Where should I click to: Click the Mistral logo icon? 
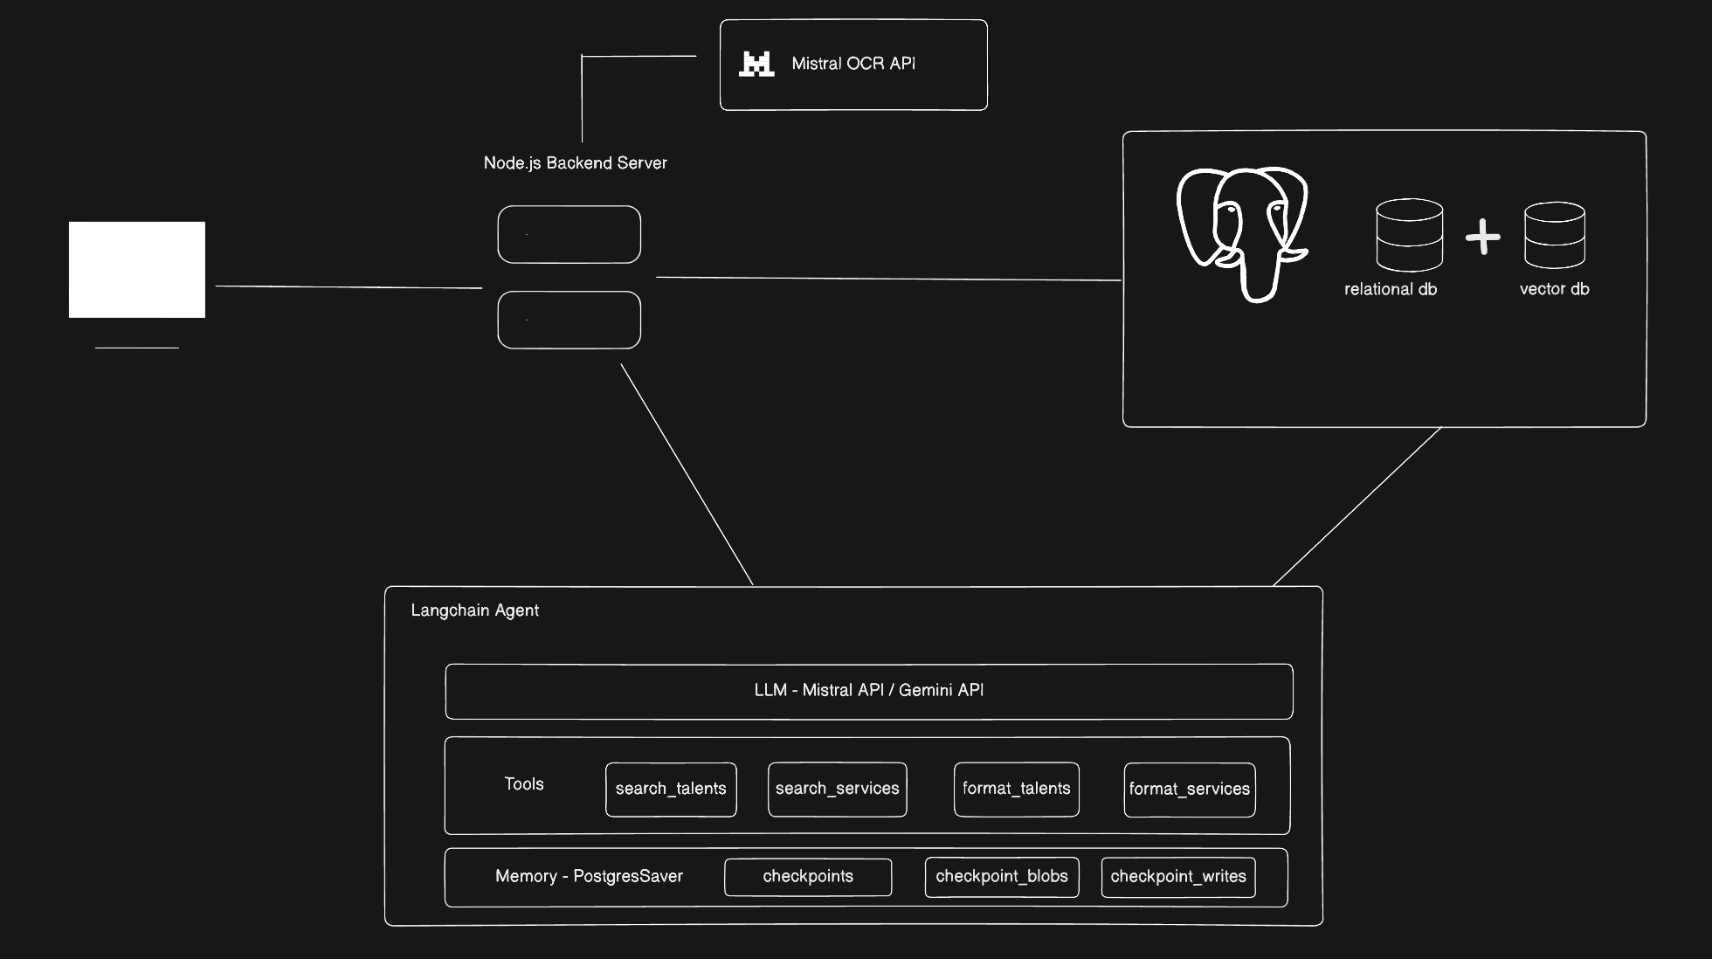pyautogui.click(x=756, y=64)
